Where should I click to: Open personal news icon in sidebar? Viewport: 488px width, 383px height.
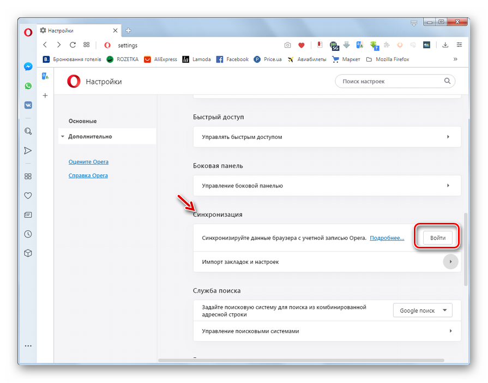pos(28,215)
